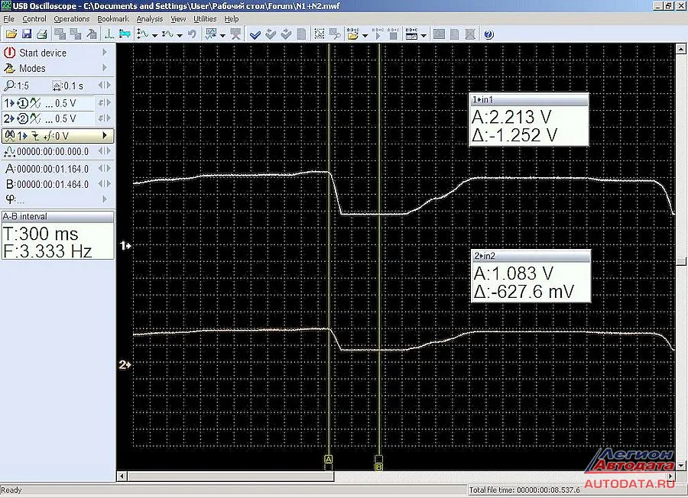Open the Control menu
688x498 pixels.
tap(34, 19)
